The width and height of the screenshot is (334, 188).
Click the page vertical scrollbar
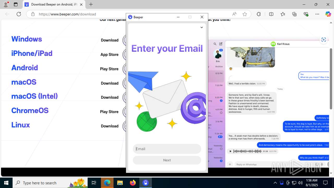331,78
